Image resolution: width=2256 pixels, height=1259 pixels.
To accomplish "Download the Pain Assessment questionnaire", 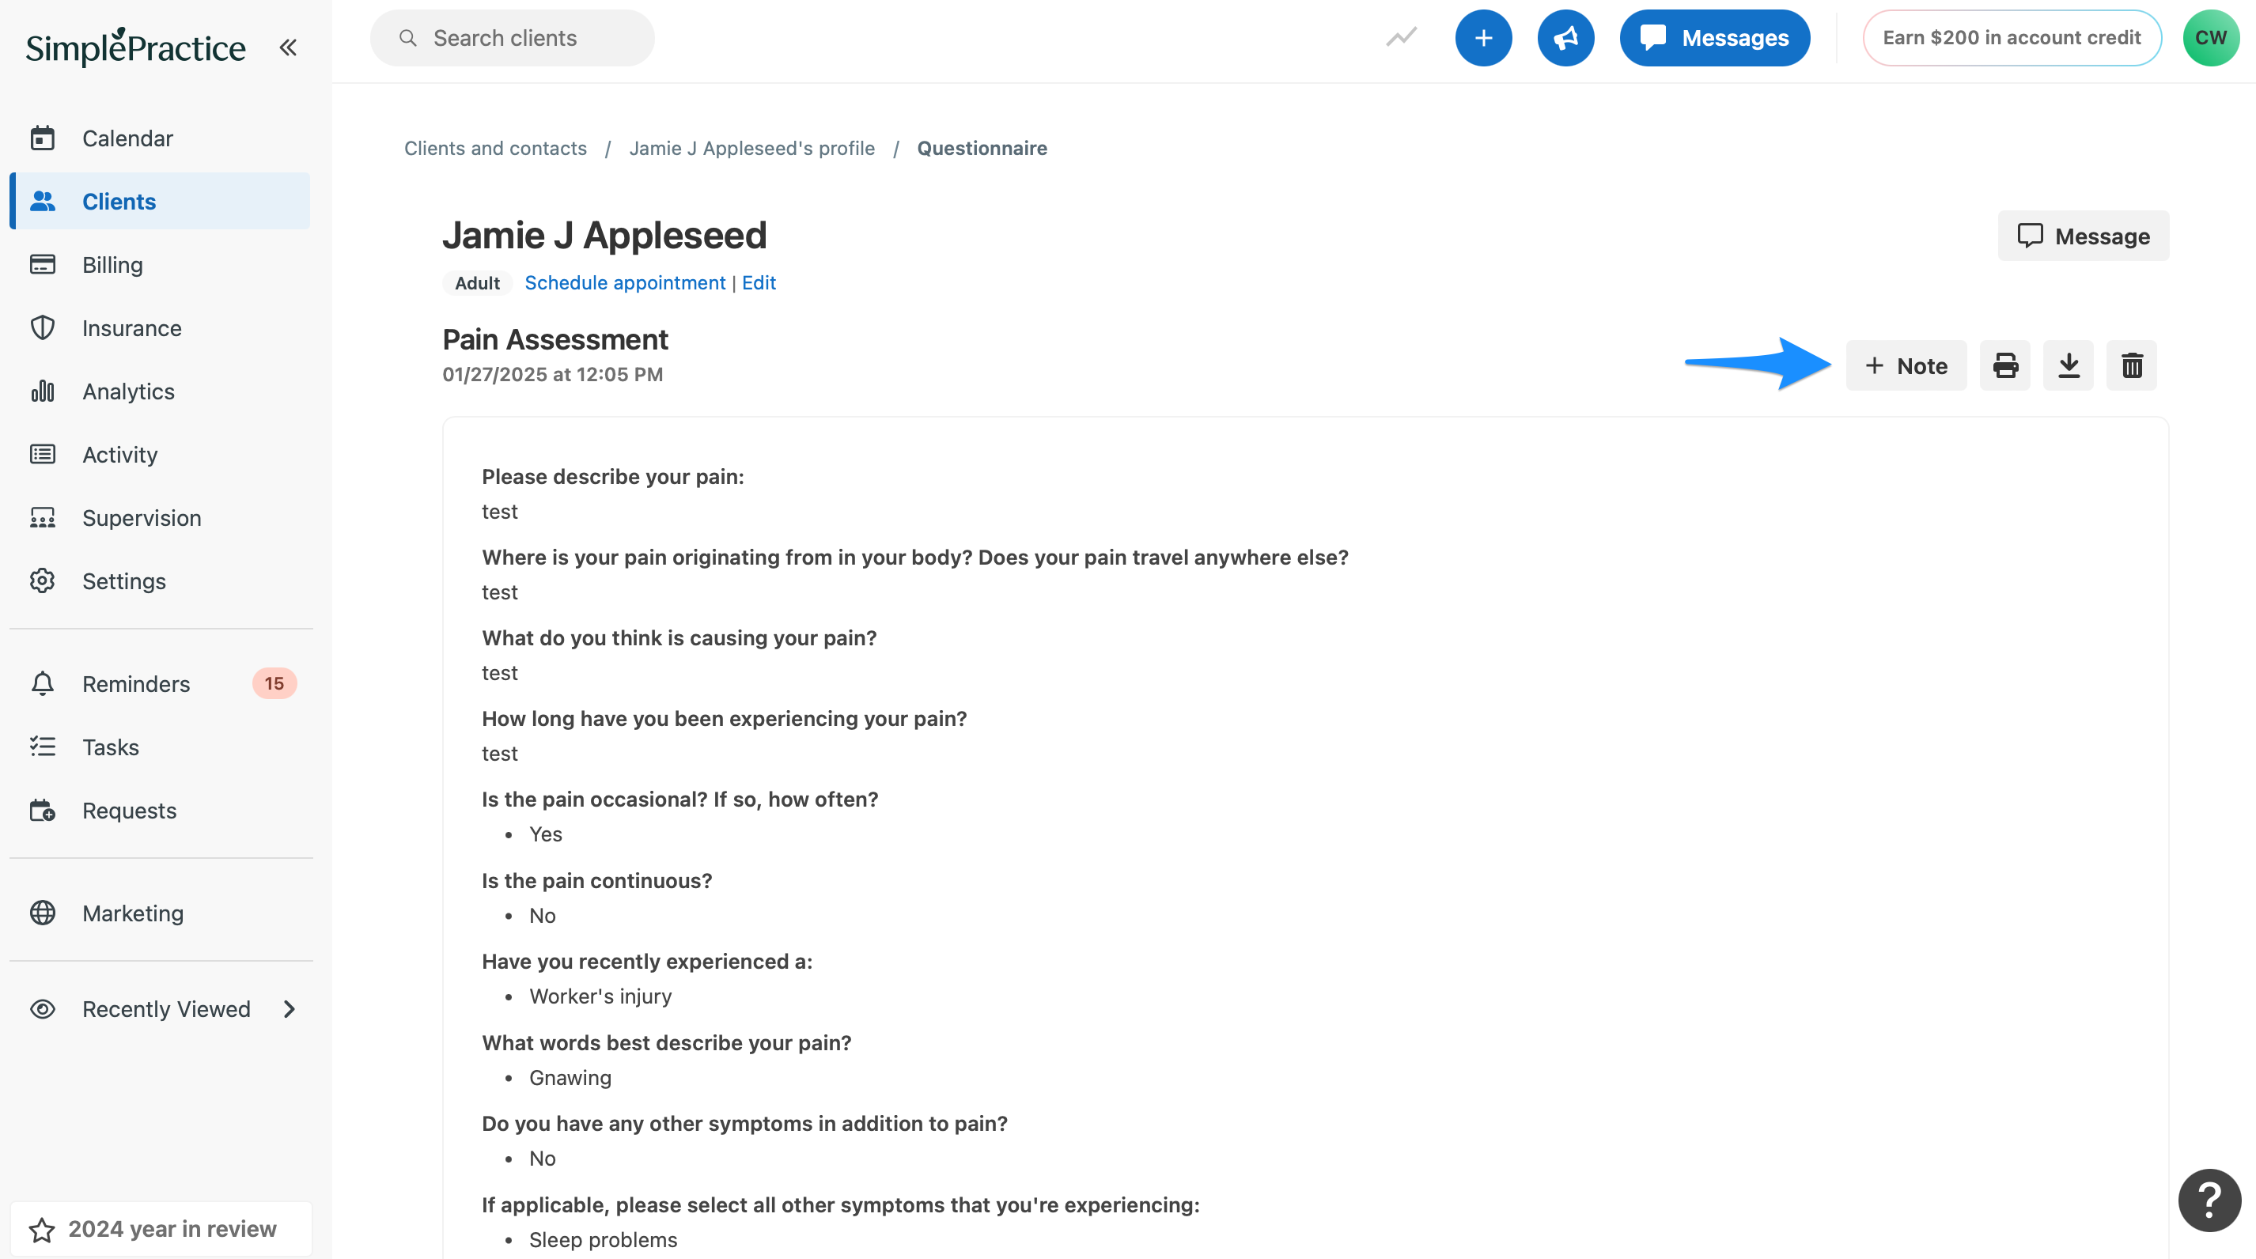I will point(2068,365).
